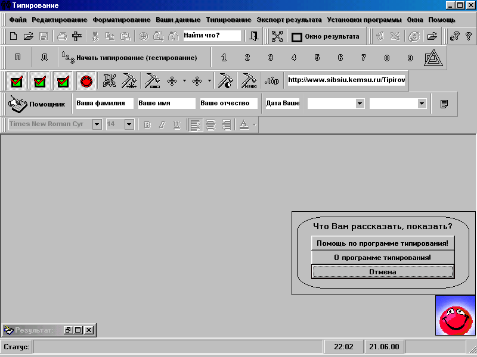Screen dimensions: 477x357
Task: Click number 5 toolbar button
Action: coord(317,57)
